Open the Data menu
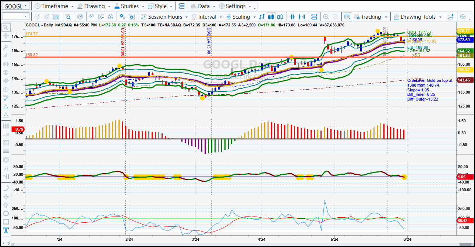Viewport: 475px width, 247px height. 203,6
